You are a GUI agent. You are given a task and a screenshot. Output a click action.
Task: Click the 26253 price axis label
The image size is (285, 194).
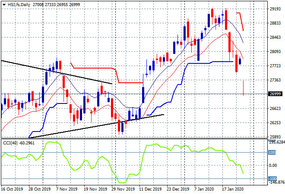point(275,122)
